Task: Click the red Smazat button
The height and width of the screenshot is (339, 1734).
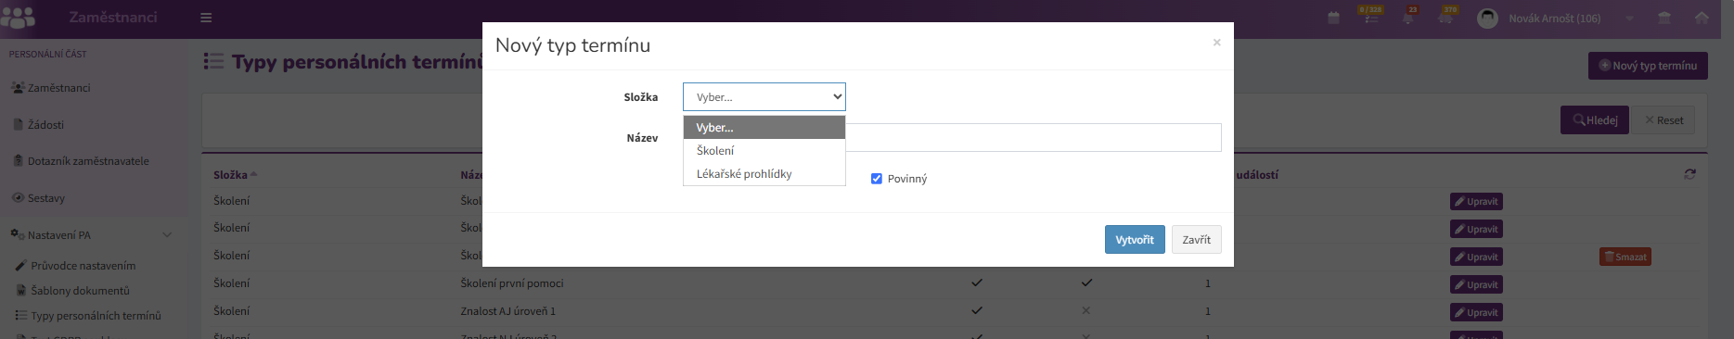Action: [x=1625, y=257]
